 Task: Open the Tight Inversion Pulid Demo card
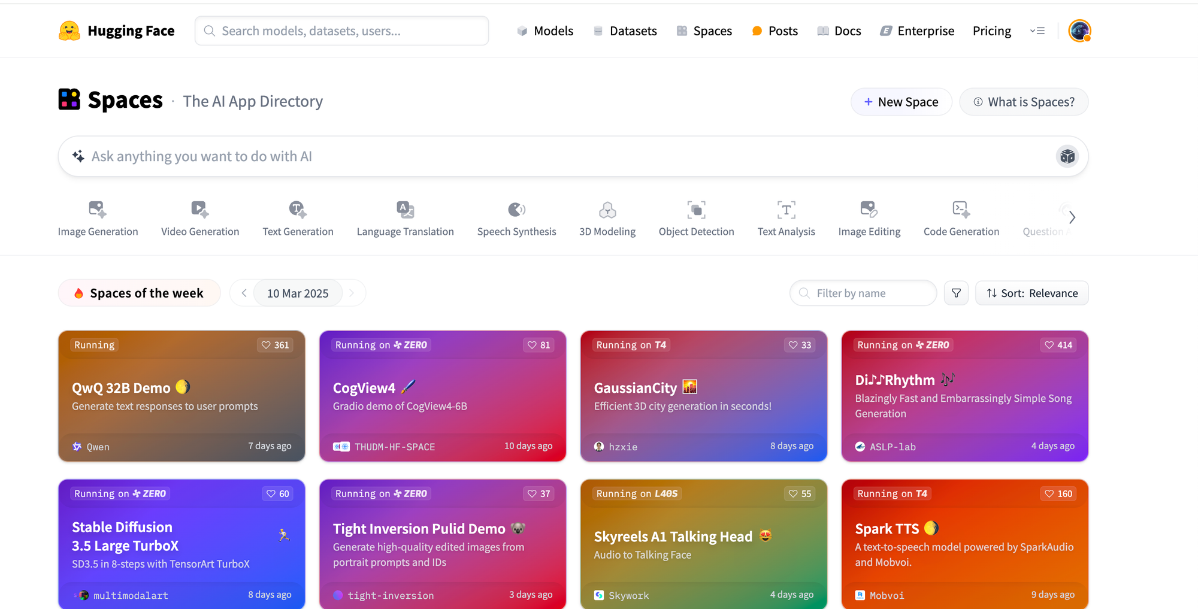(x=443, y=544)
